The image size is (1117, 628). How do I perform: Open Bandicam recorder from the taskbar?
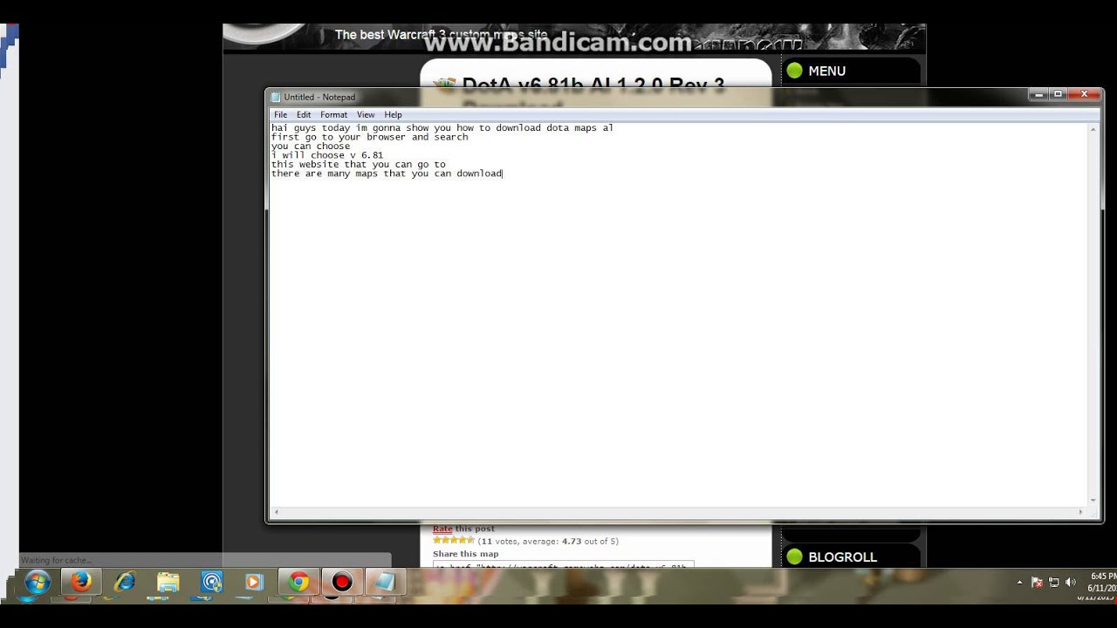(x=342, y=582)
